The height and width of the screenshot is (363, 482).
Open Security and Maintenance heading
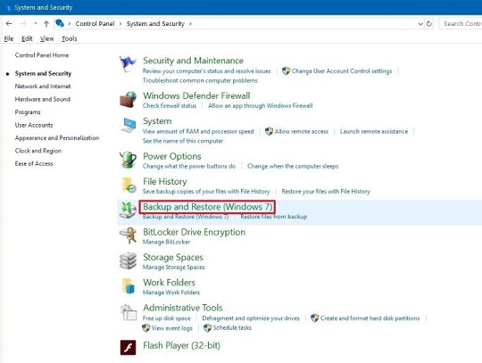point(193,61)
